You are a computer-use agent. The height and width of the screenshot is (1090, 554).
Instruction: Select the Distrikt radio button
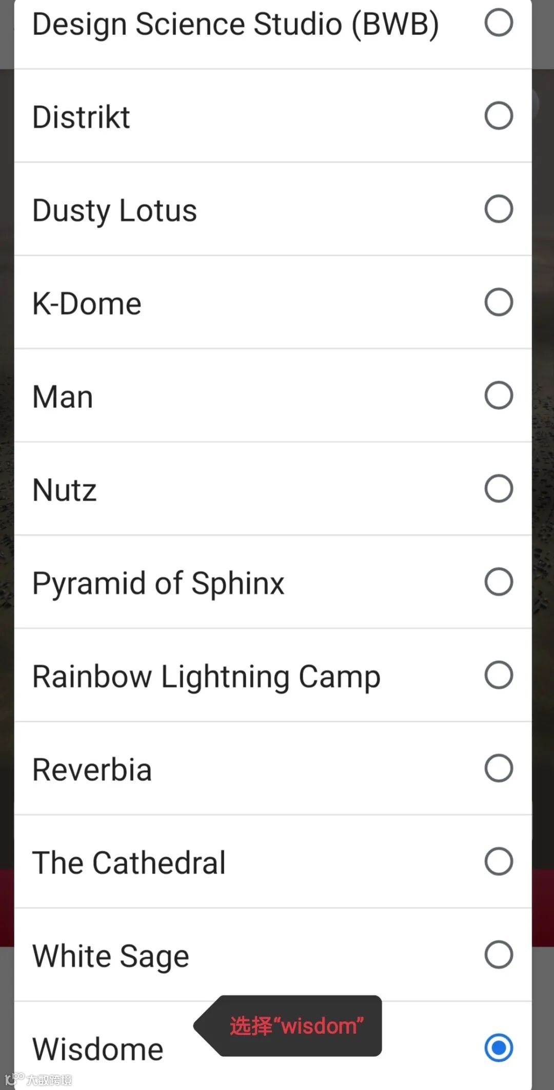pos(499,115)
